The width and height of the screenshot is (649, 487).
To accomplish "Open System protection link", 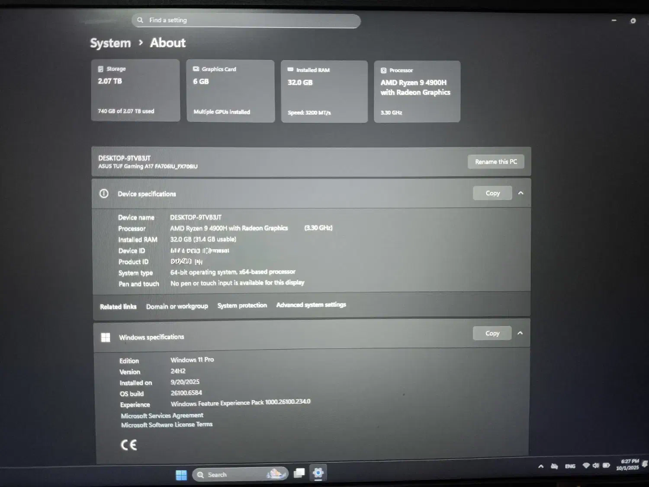I will 242,306.
